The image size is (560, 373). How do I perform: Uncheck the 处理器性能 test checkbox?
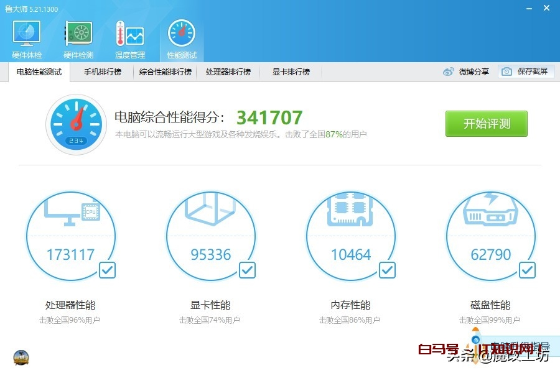[x=107, y=270]
